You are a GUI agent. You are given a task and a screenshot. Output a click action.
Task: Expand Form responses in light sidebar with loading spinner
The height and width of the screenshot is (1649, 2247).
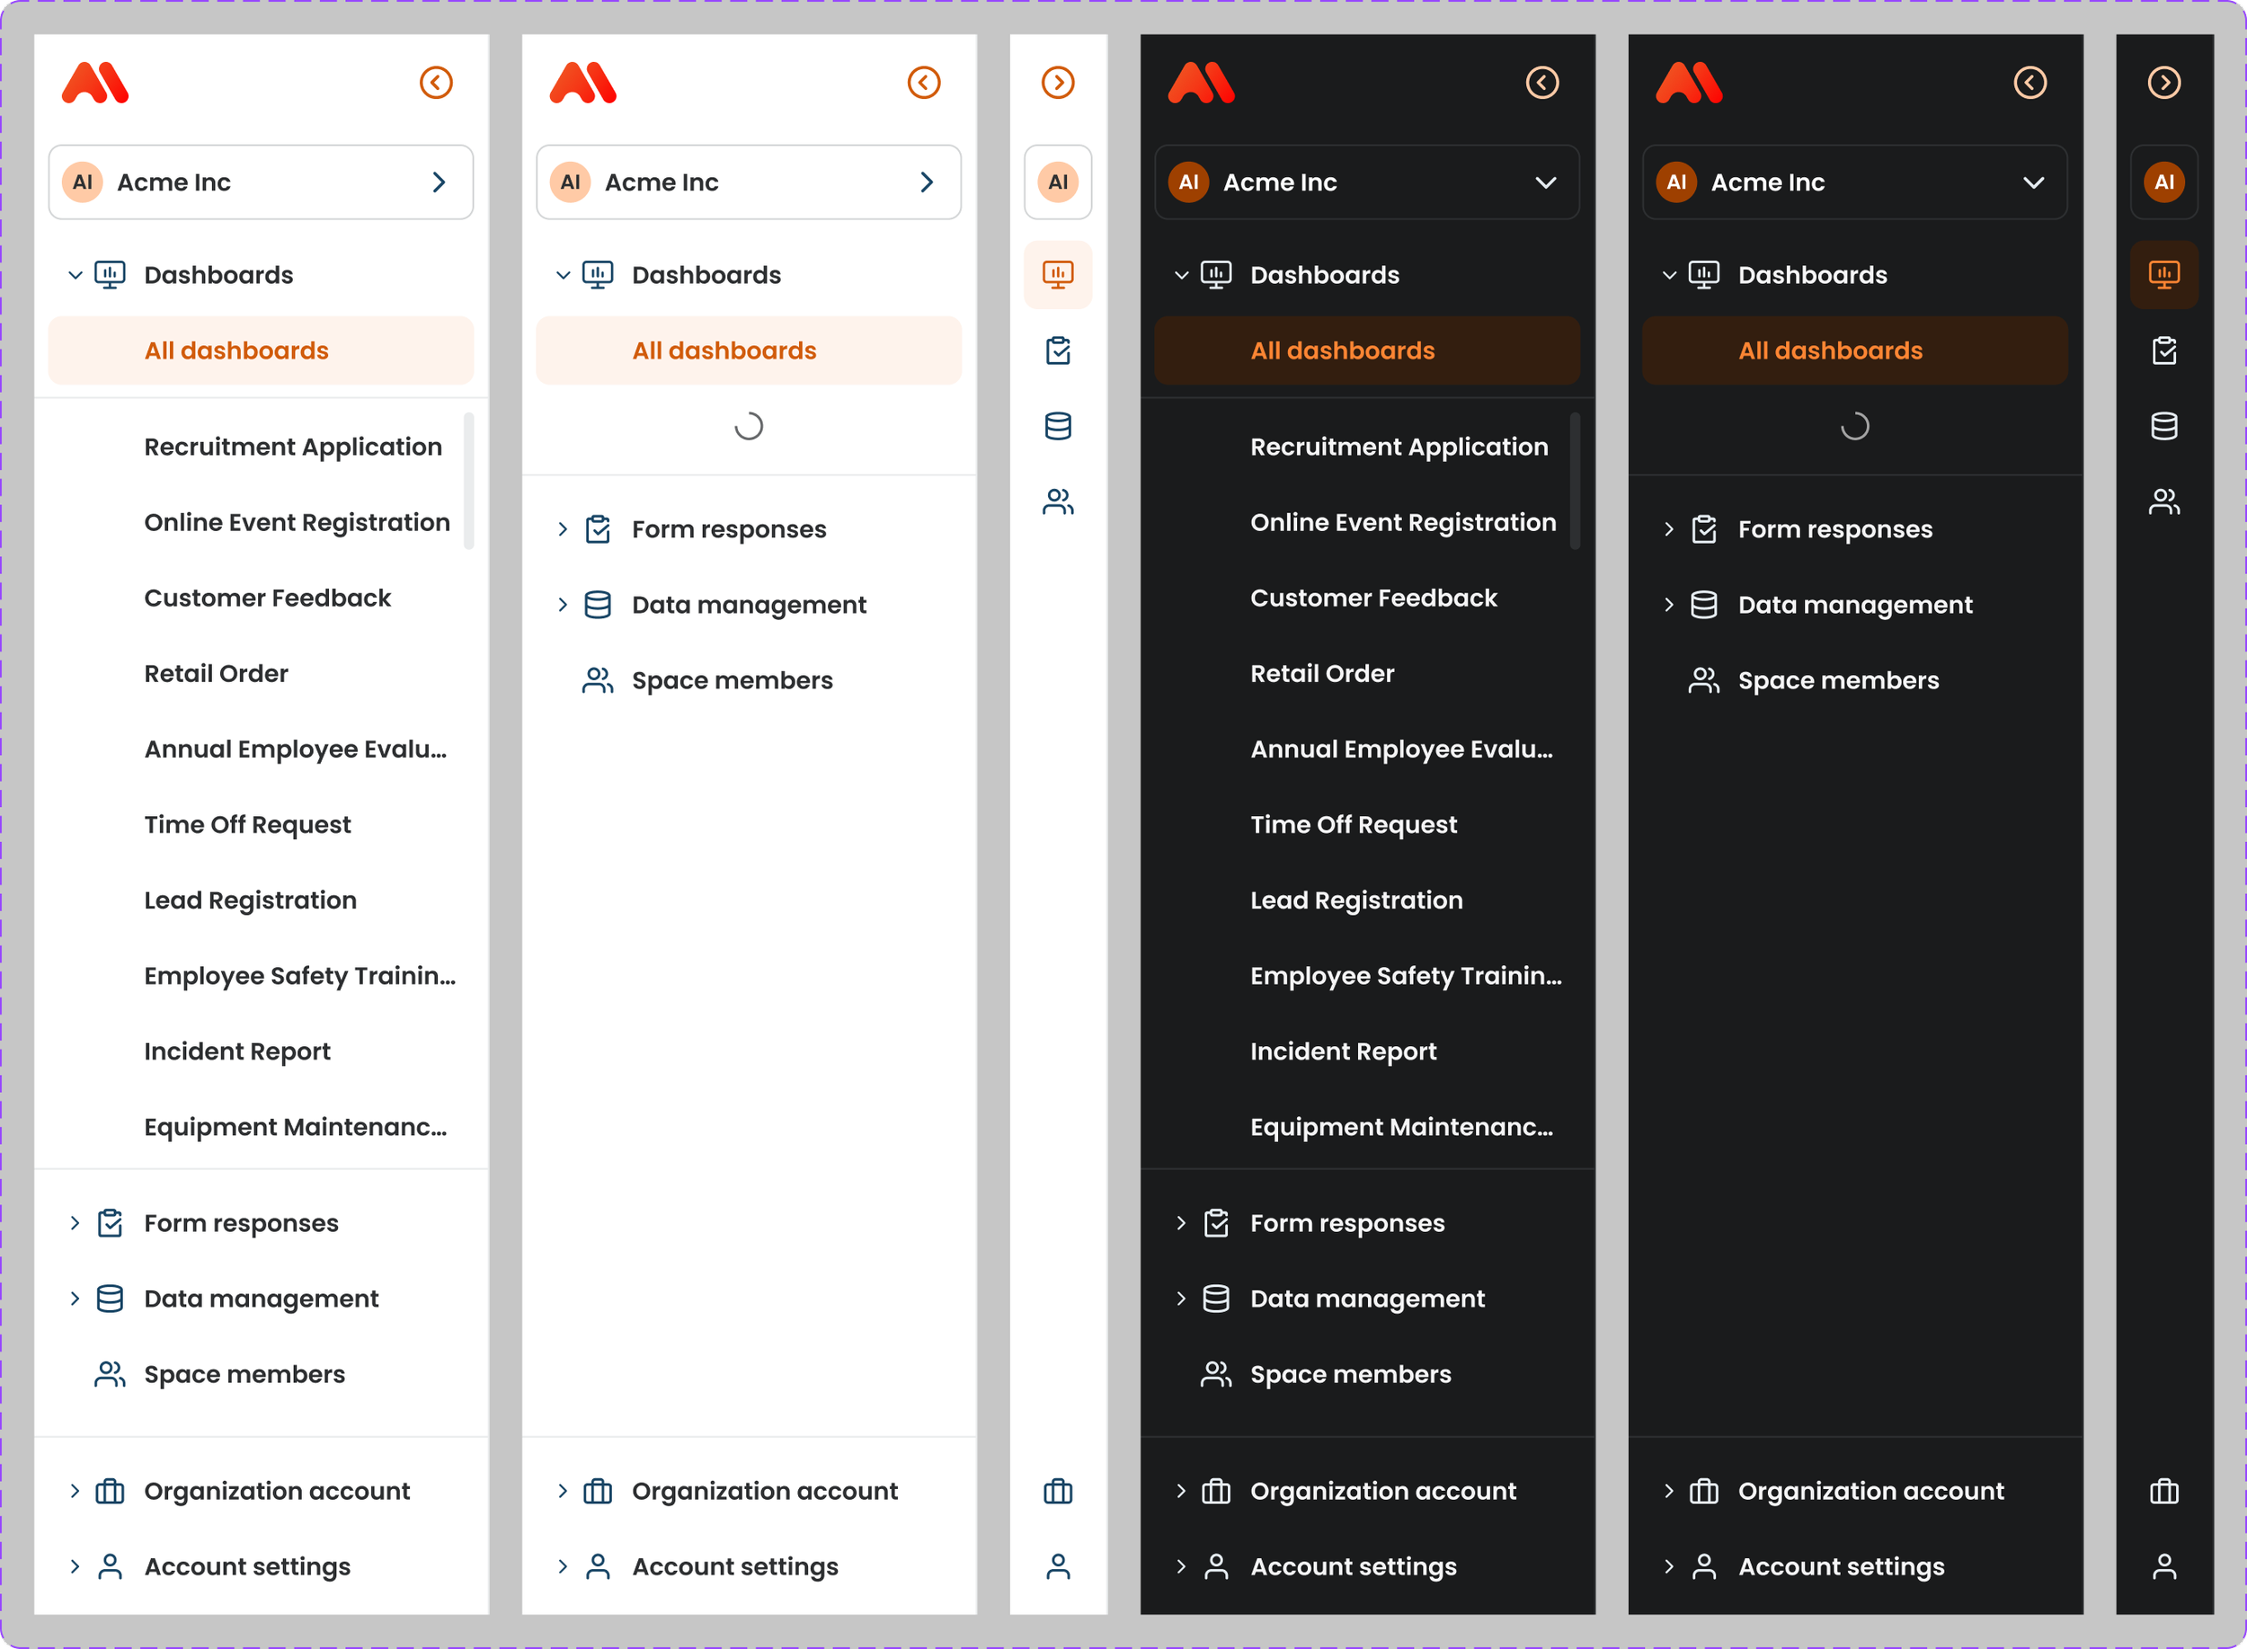563,529
